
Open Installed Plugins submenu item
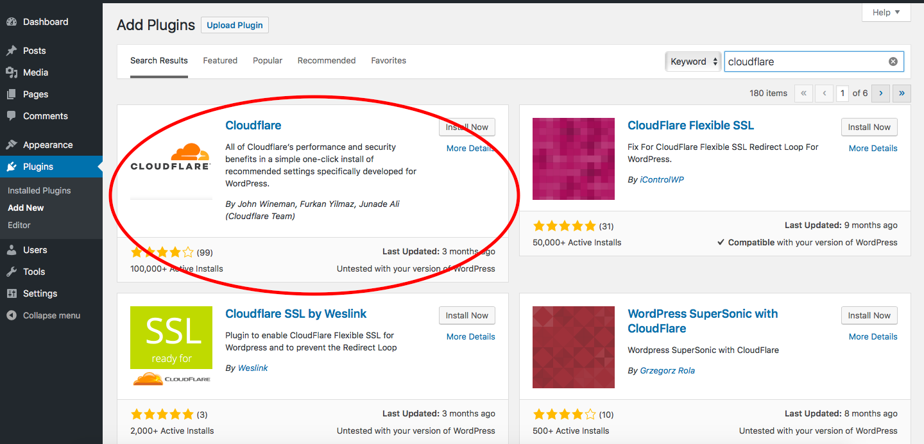coord(39,190)
